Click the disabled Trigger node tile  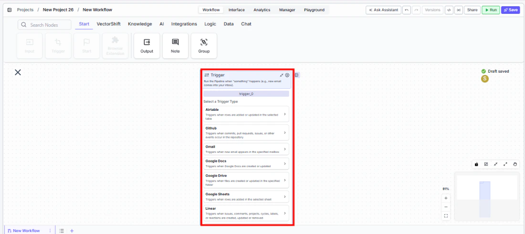pyautogui.click(x=58, y=45)
